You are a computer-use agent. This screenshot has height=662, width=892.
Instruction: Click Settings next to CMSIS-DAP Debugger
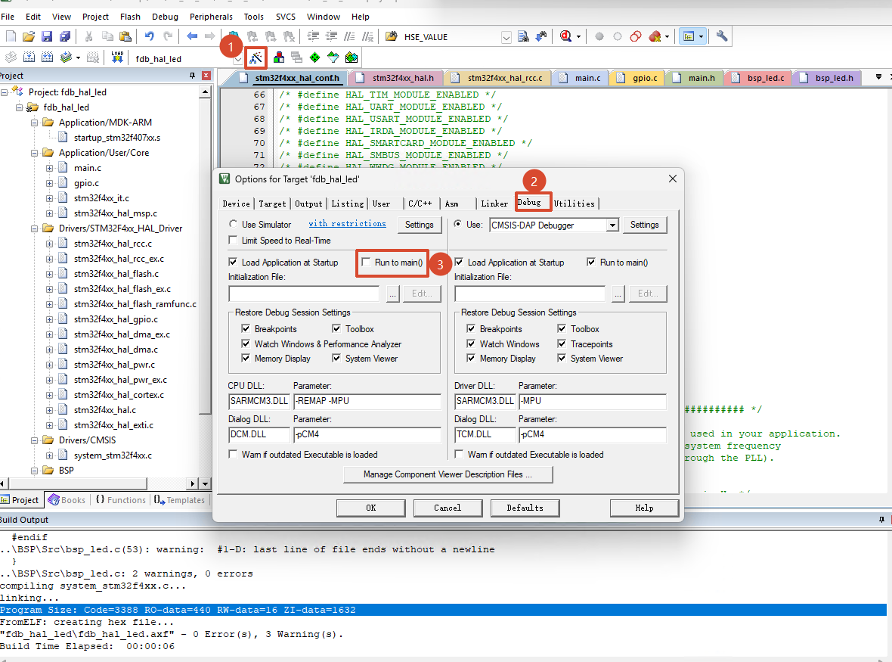[645, 225]
